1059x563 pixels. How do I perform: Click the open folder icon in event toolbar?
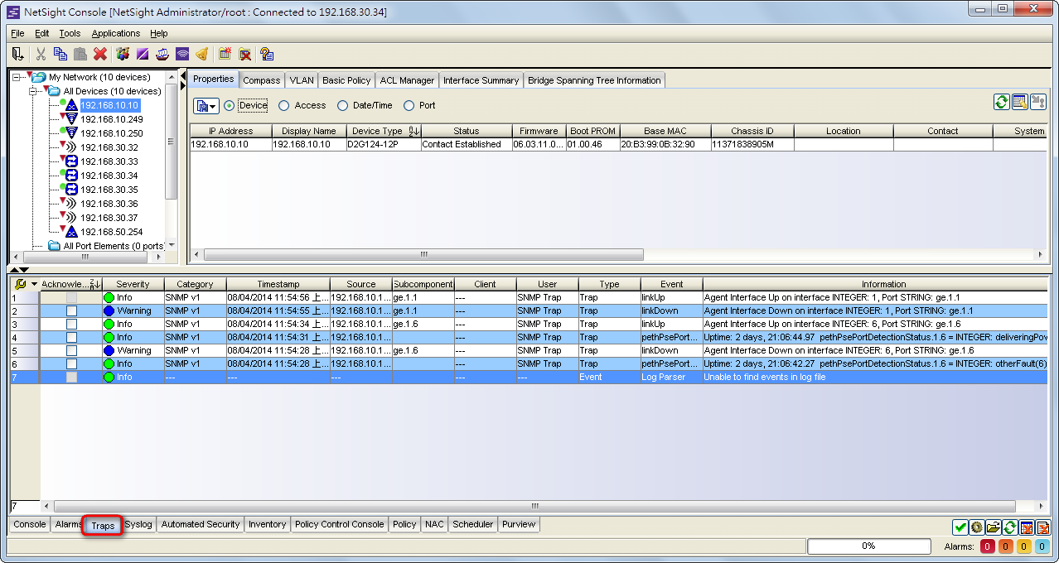coord(994,527)
